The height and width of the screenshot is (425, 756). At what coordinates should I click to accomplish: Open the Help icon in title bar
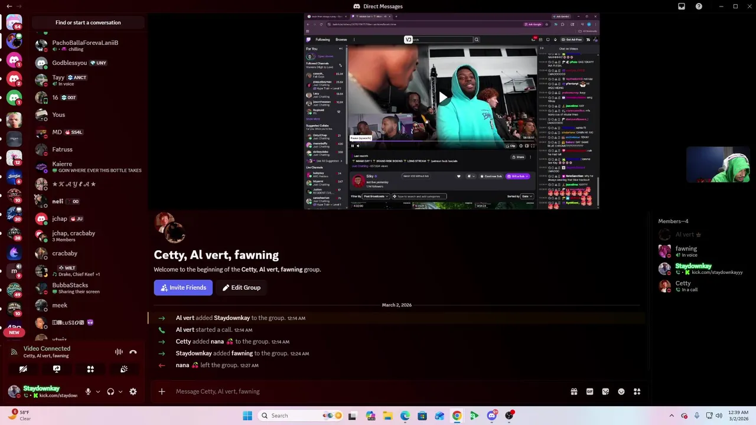coord(699,6)
